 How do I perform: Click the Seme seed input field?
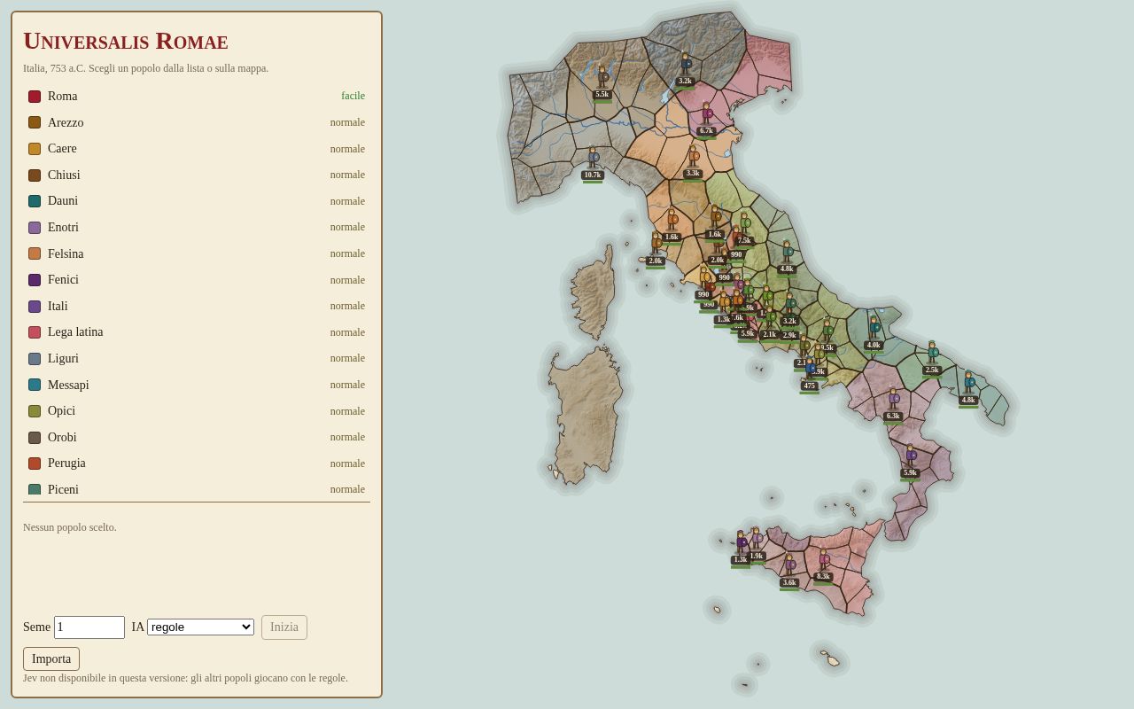point(89,627)
